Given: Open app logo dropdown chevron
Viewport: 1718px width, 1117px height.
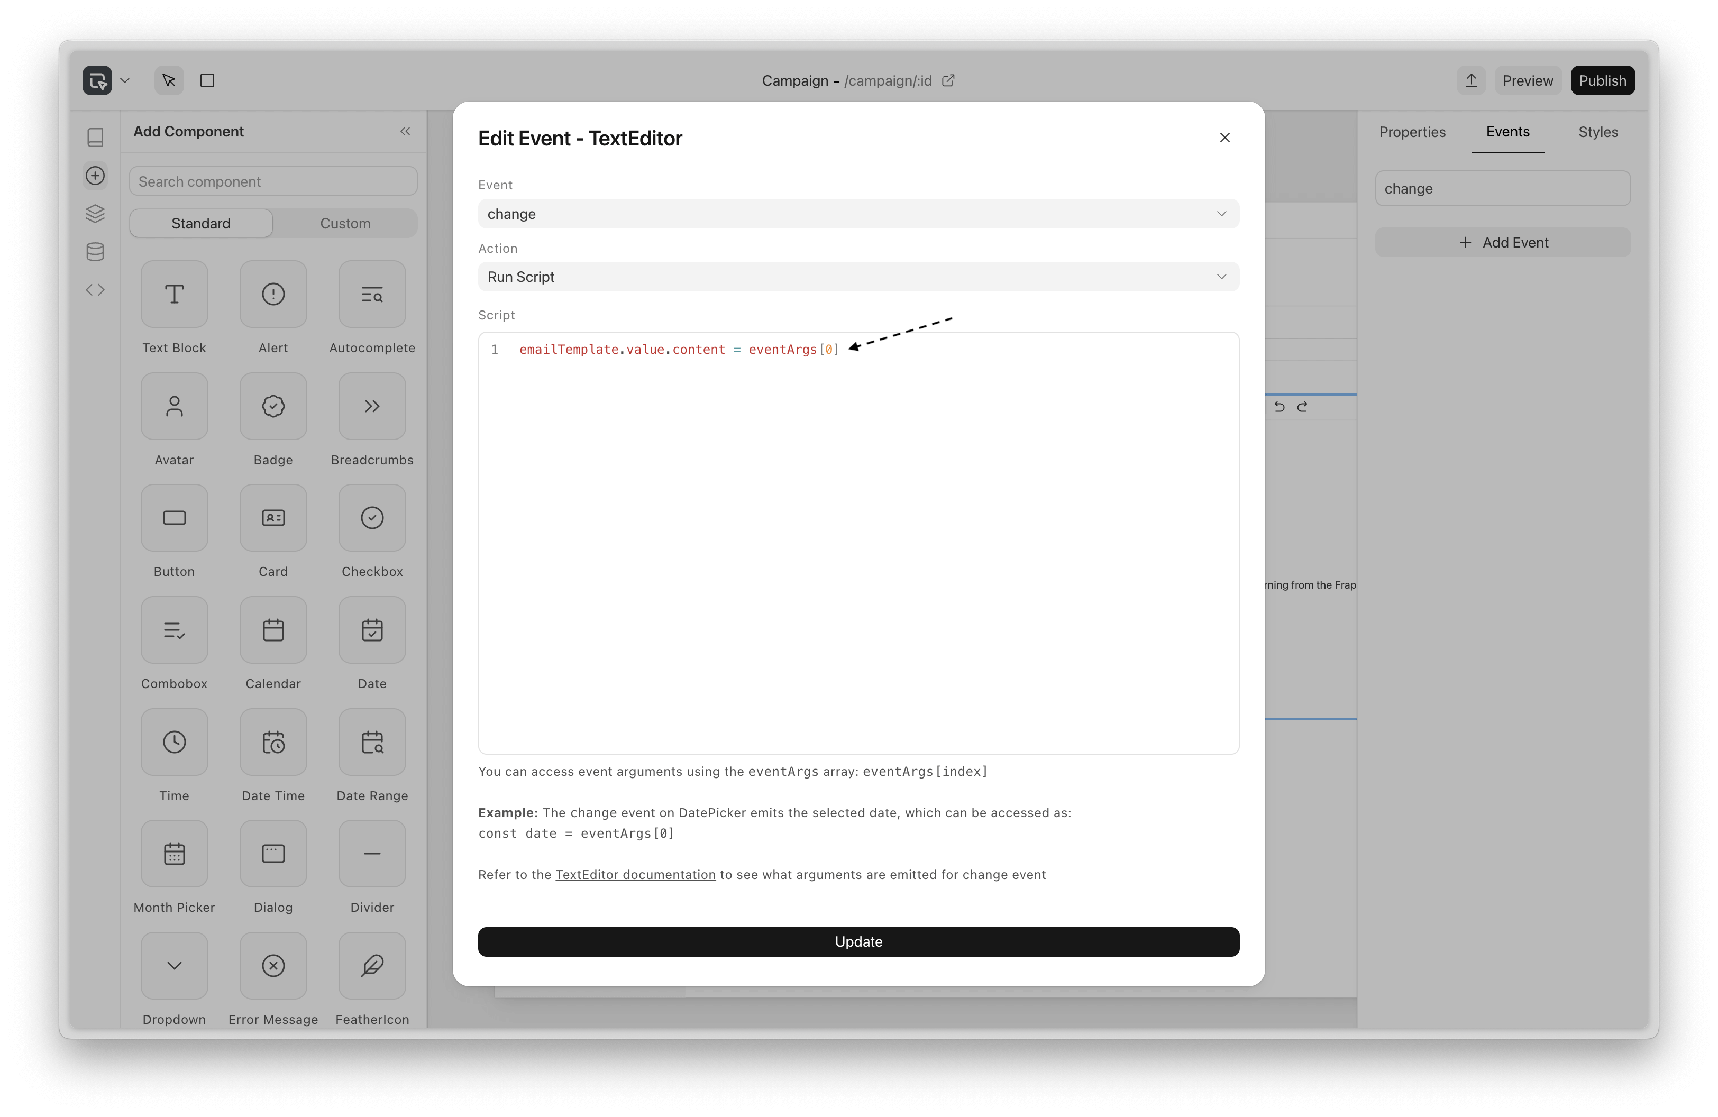Looking at the screenshot, I should click(x=125, y=80).
